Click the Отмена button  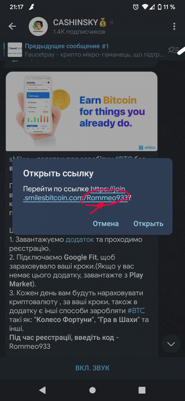point(106,224)
